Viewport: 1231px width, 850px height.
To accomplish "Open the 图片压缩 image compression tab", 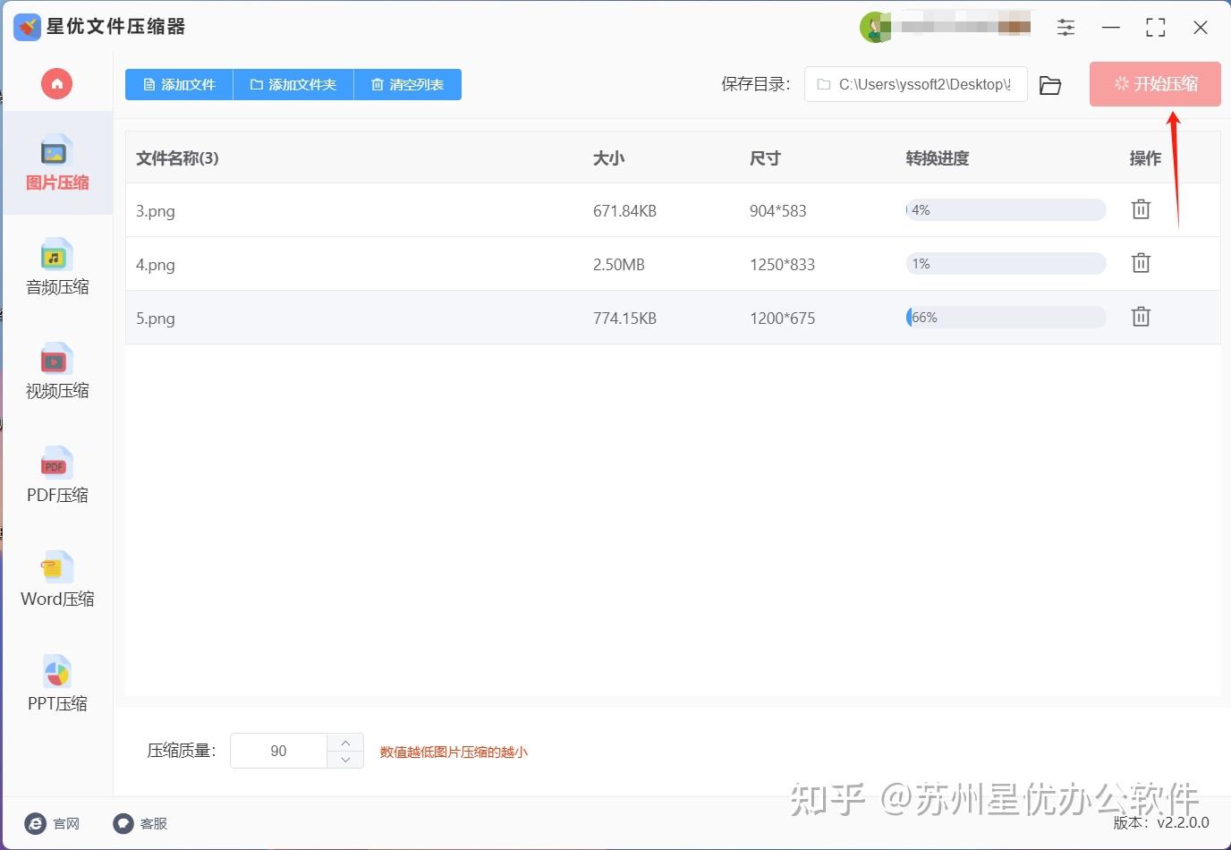I will click(57, 164).
